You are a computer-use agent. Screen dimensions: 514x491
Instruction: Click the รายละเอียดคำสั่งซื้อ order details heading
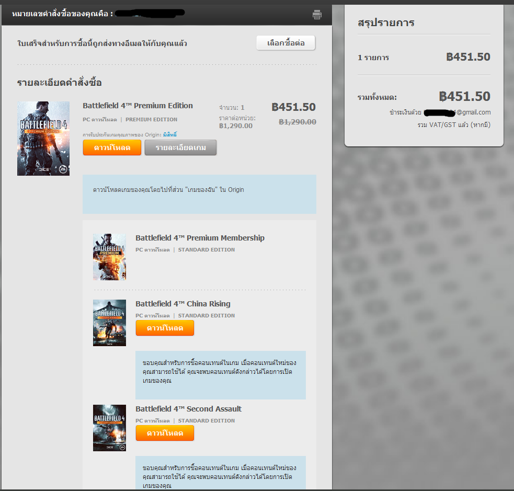tap(59, 82)
